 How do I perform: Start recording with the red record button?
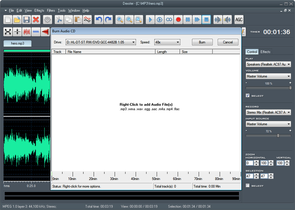point(178,20)
